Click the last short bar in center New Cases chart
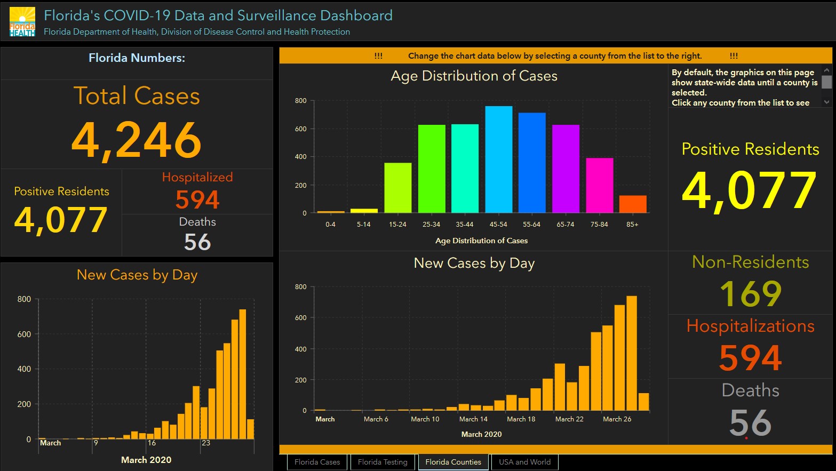The width and height of the screenshot is (836, 471). click(x=644, y=402)
